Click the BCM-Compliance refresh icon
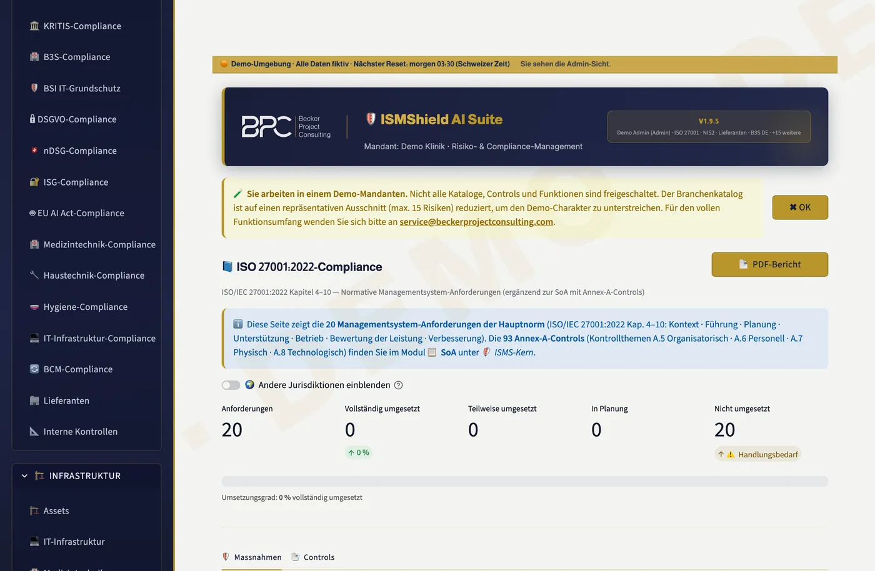 34,369
